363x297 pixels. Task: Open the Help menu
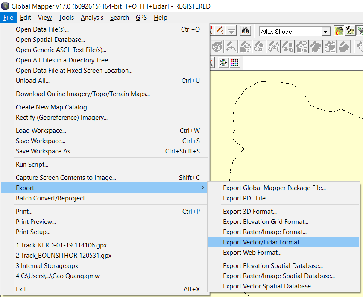point(161,18)
